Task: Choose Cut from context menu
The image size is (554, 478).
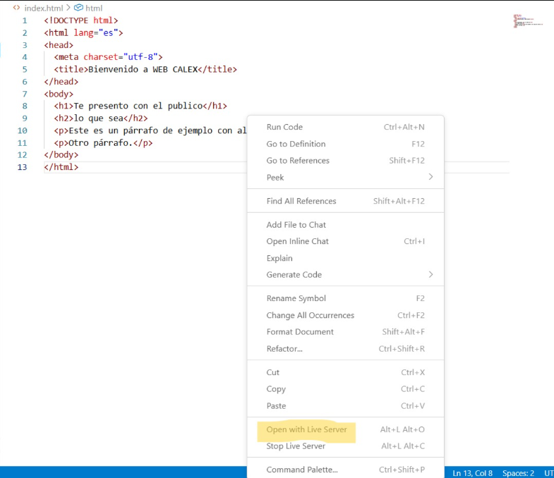Action: [346, 372]
